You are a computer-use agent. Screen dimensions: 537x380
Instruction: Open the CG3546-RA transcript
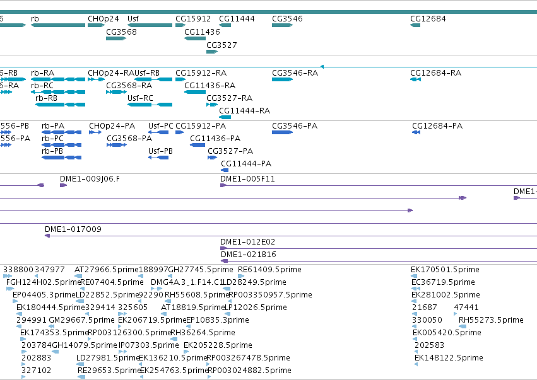282,79
